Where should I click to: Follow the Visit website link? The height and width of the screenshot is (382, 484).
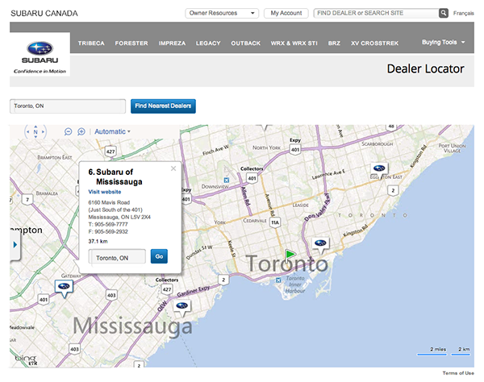point(105,192)
